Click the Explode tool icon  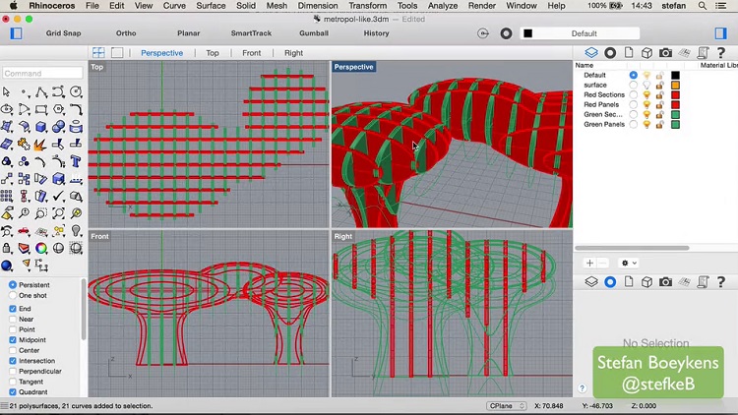pos(41,144)
